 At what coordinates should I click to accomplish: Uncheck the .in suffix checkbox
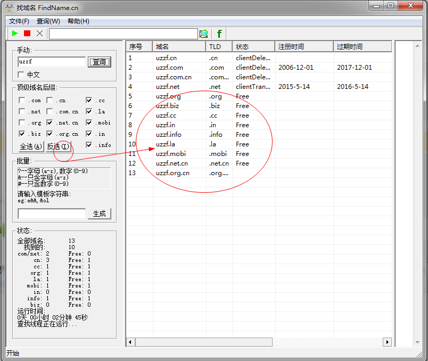[89, 134]
